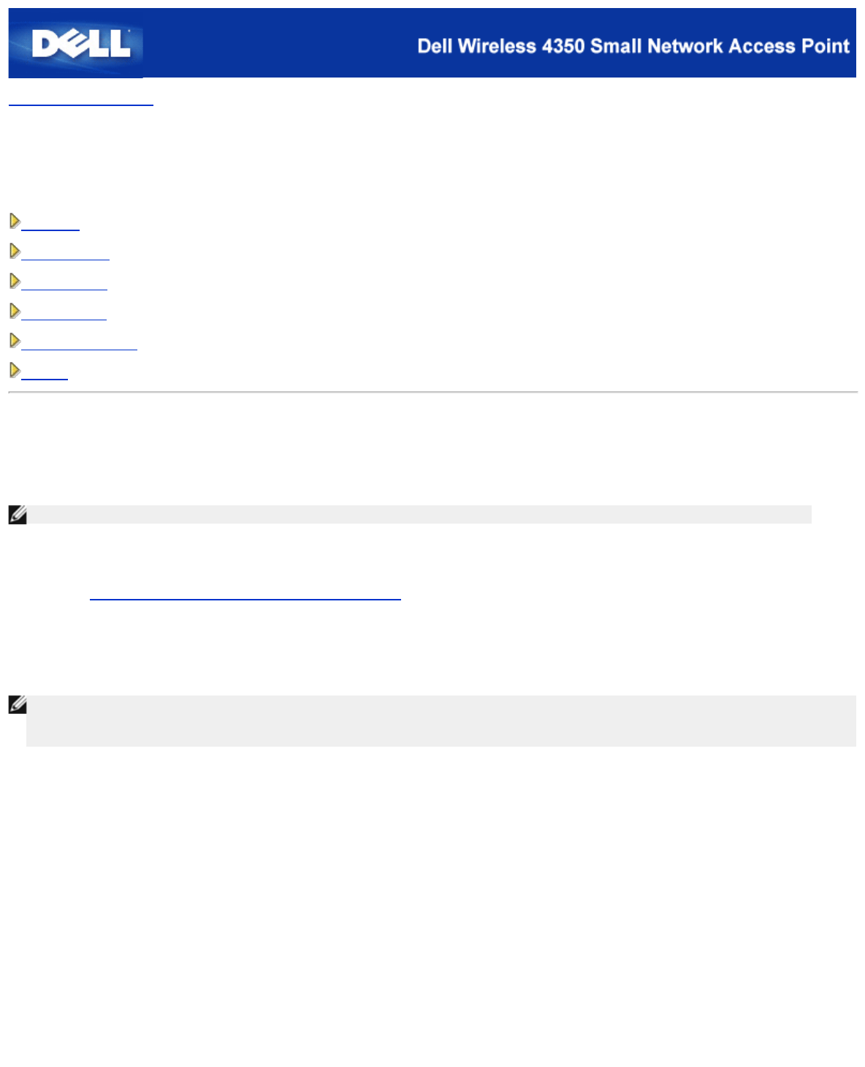Click the Dell logo in the header

click(x=76, y=43)
